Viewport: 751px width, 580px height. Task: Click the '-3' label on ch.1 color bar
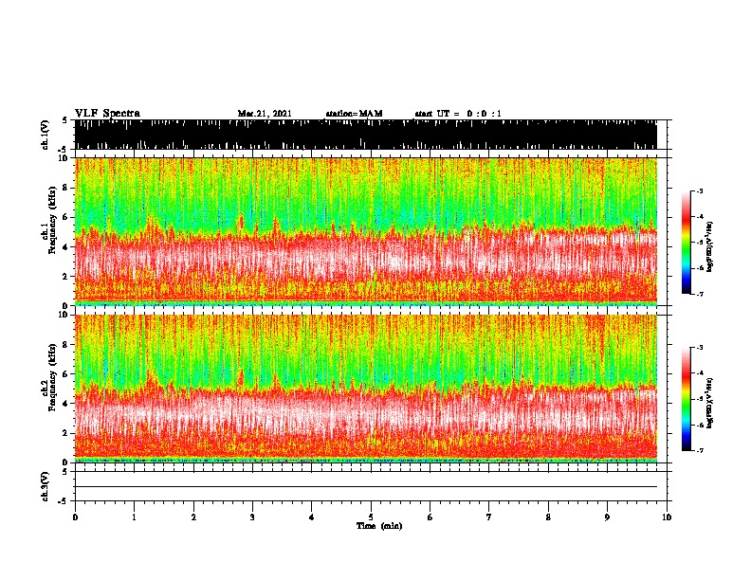700,190
